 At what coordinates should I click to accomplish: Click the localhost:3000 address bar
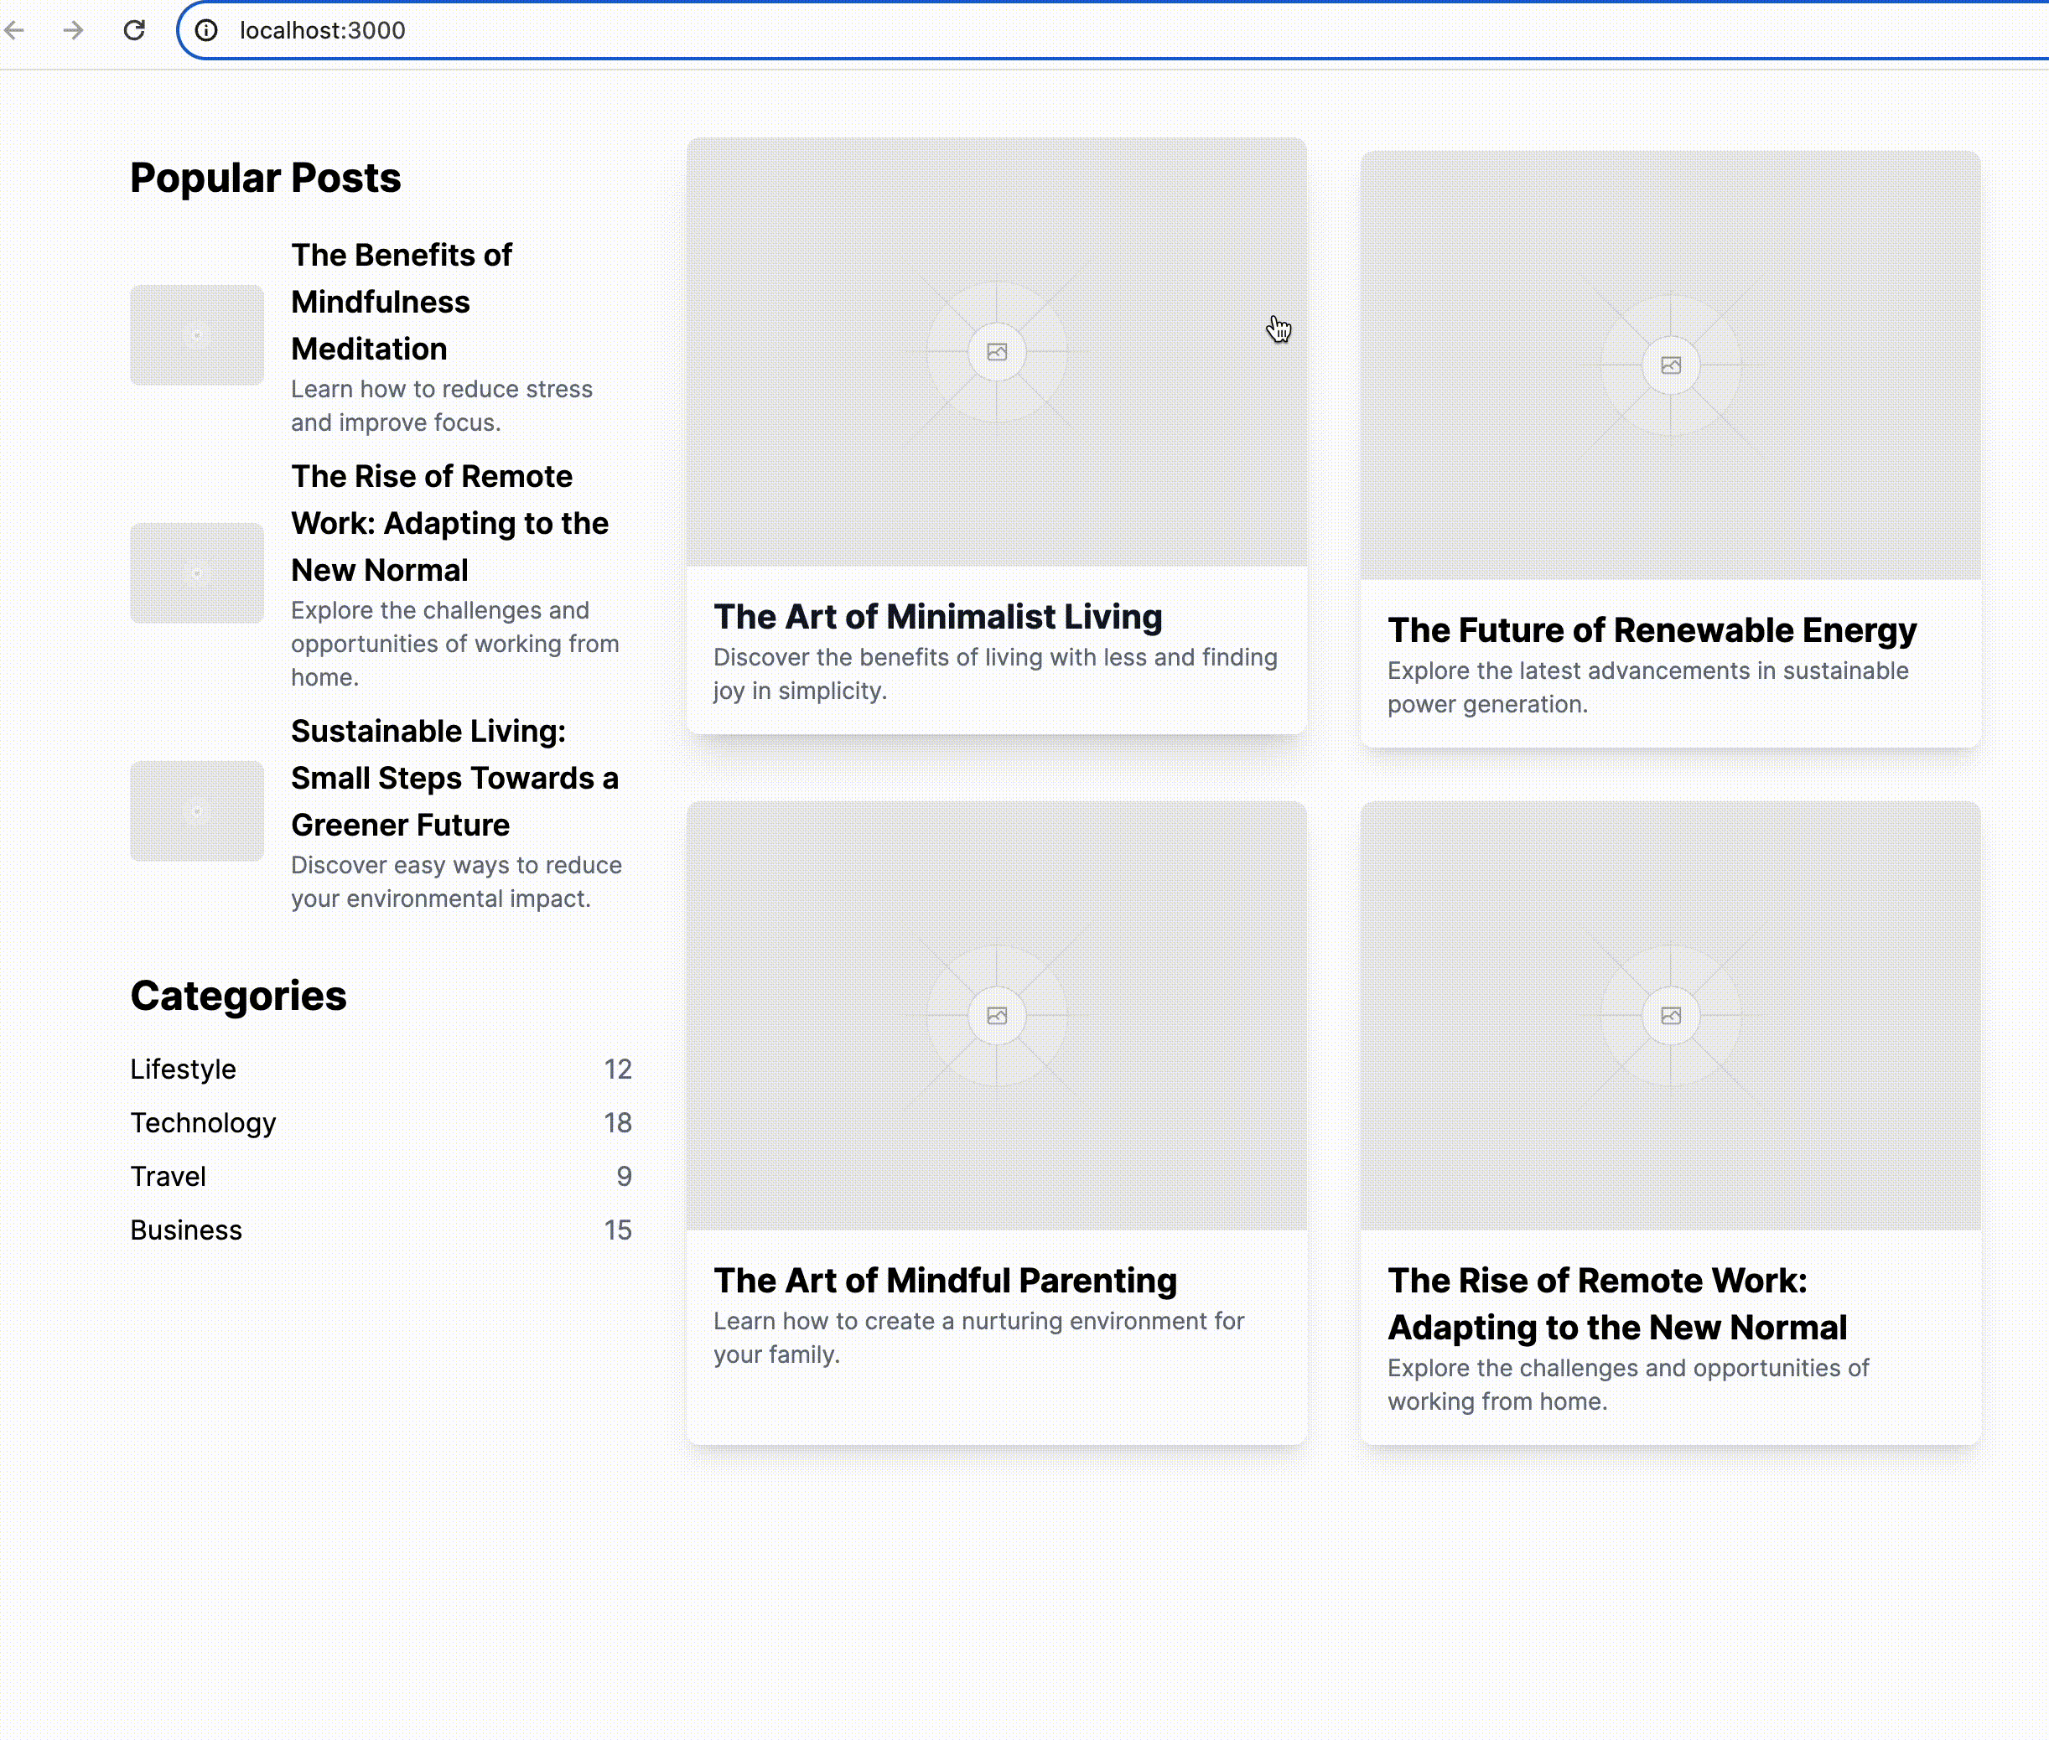tap(691, 30)
